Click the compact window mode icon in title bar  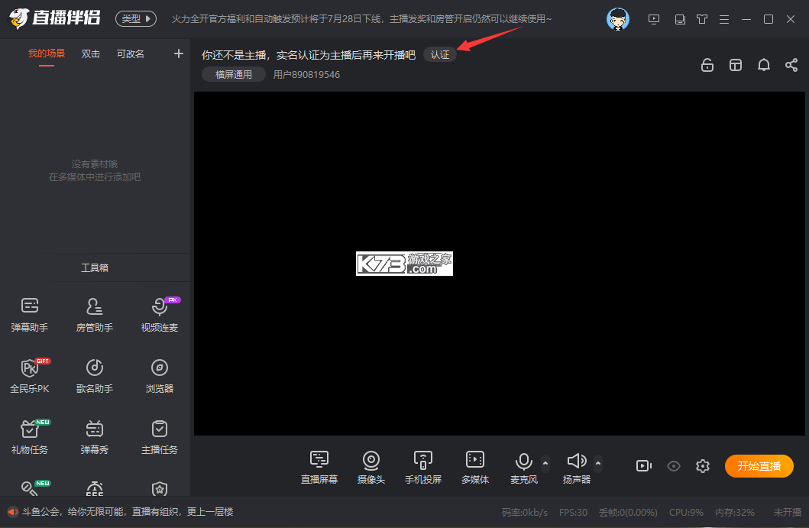680,20
